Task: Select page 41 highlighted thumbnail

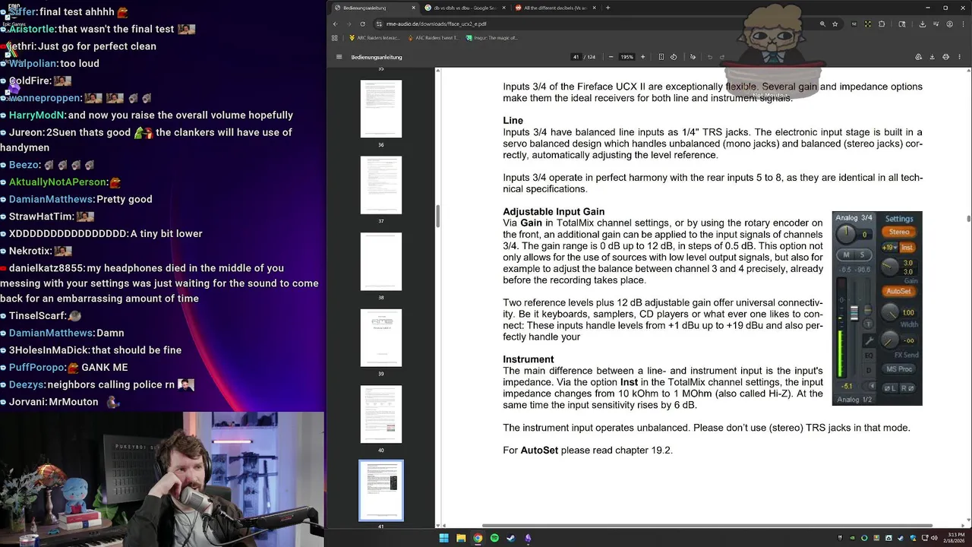Action: point(381,491)
